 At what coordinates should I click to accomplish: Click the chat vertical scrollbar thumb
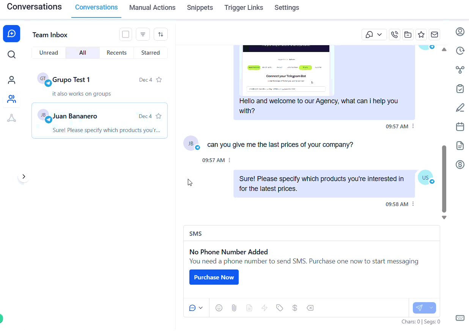(x=444, y=178)
